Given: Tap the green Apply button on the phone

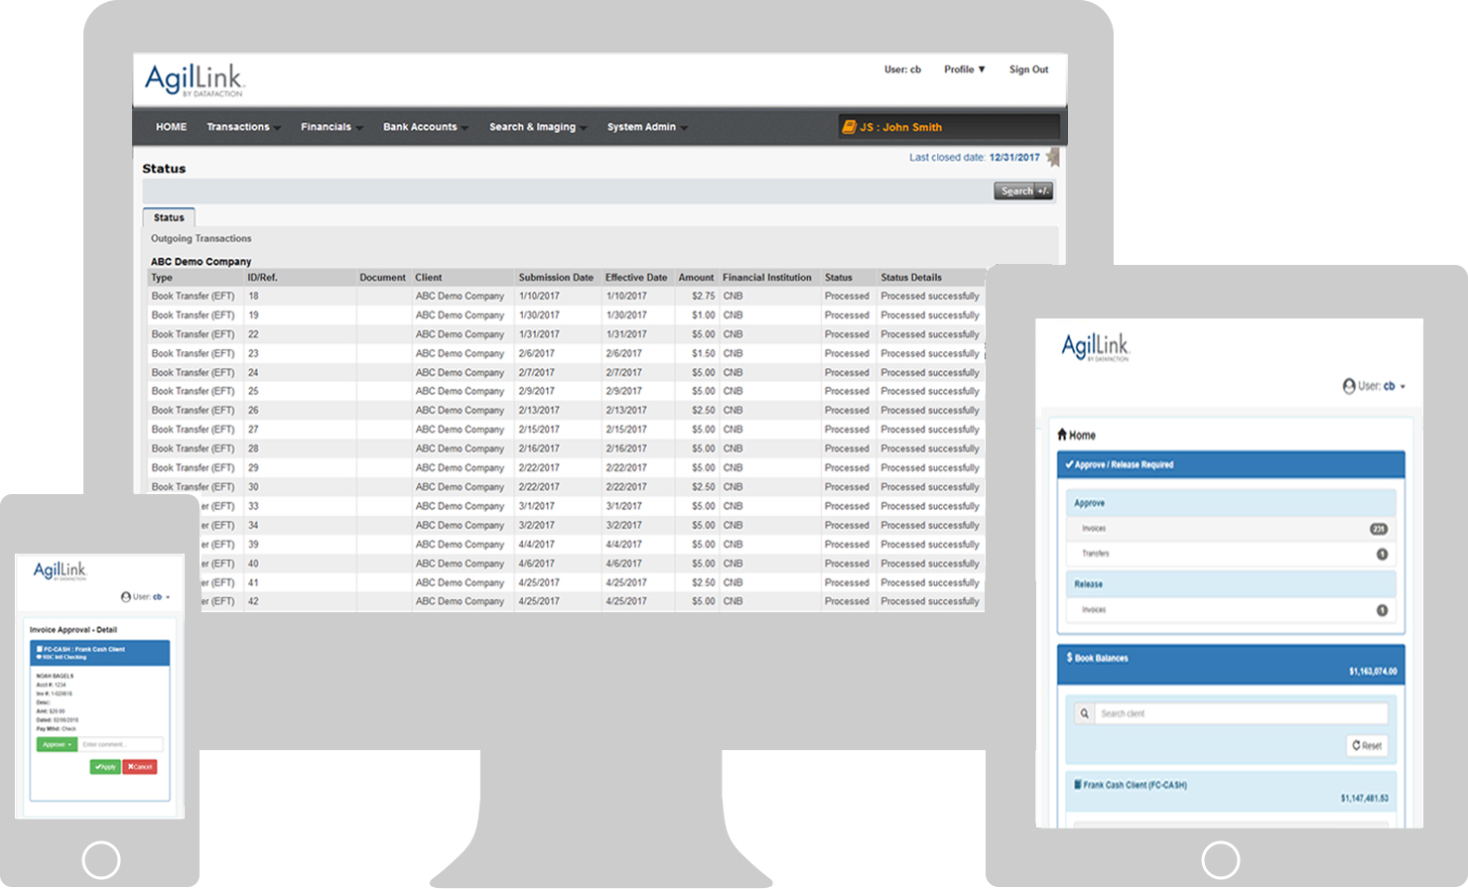Looking at the screenshot, I should click(105, 767).
